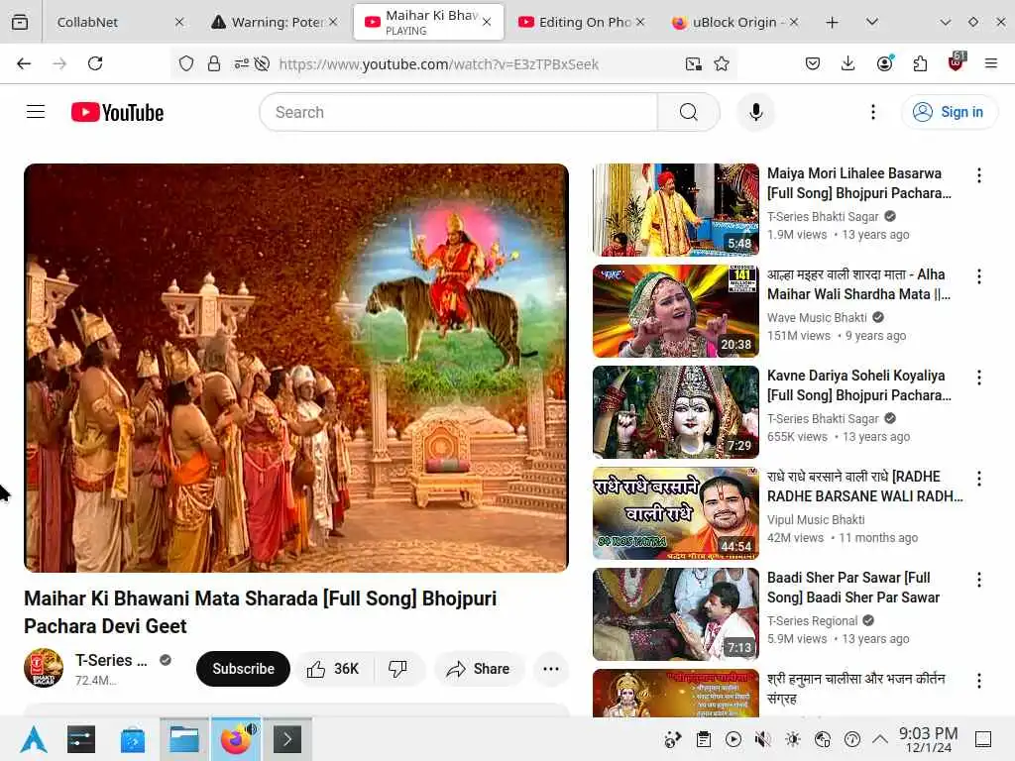1015x761 pixels.
Task: Open the uBlock Origin toolbar icon
Action: tap(957, 61)
